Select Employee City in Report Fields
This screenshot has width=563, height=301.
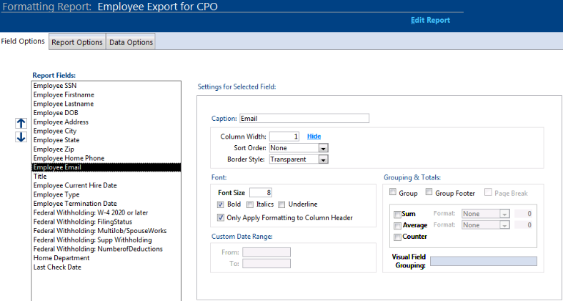[106, 131]
